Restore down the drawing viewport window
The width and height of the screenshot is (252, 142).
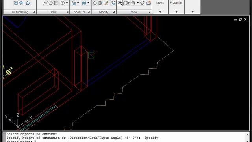click(x=240, y=19)
